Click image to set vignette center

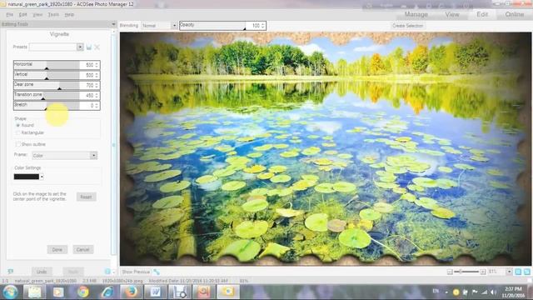(326, 149)
